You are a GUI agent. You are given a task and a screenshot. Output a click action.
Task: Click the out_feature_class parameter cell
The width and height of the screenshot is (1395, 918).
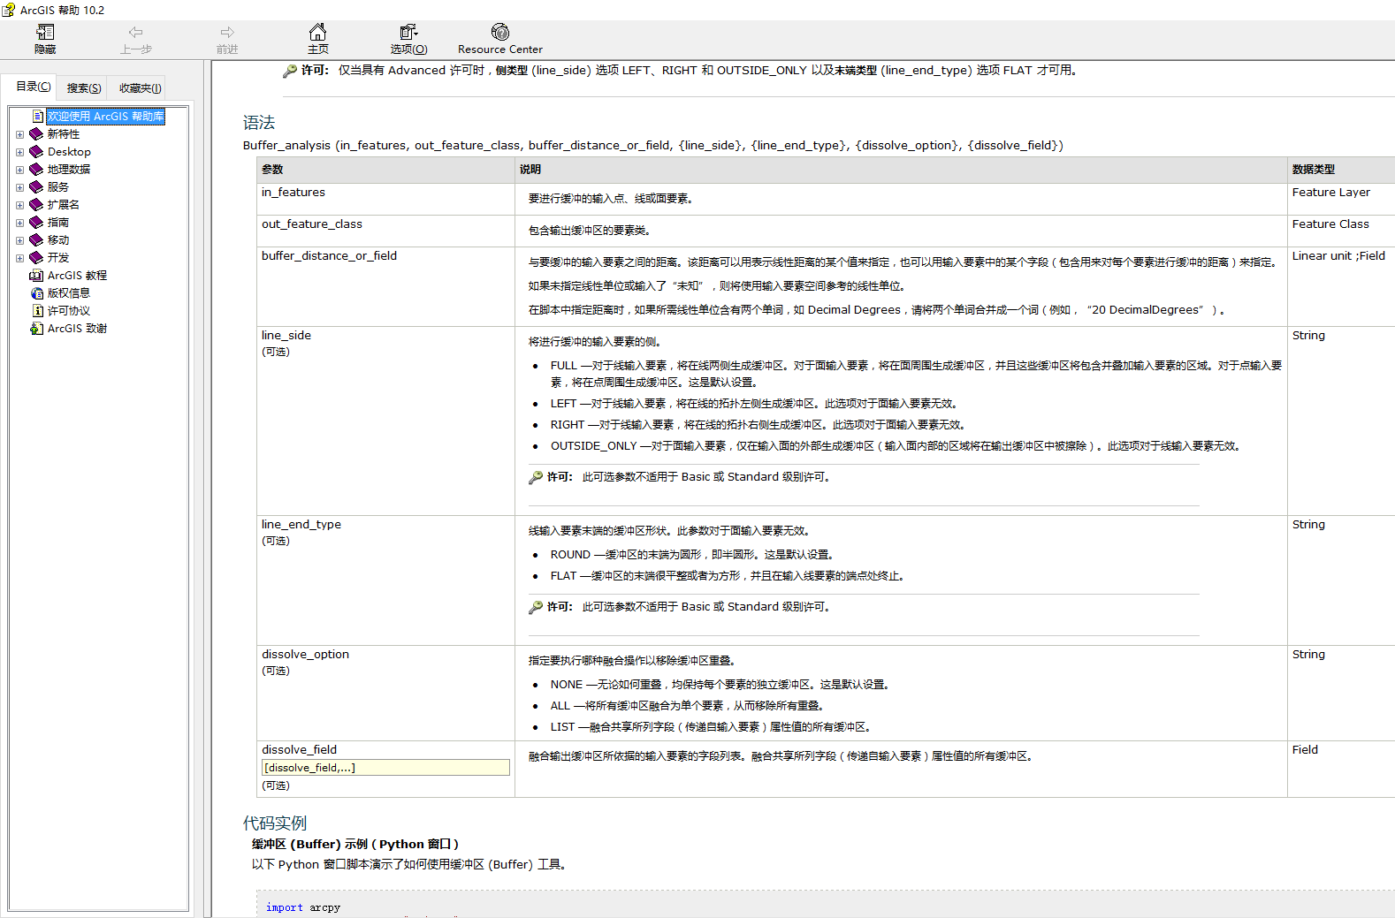tap(386, 231)
